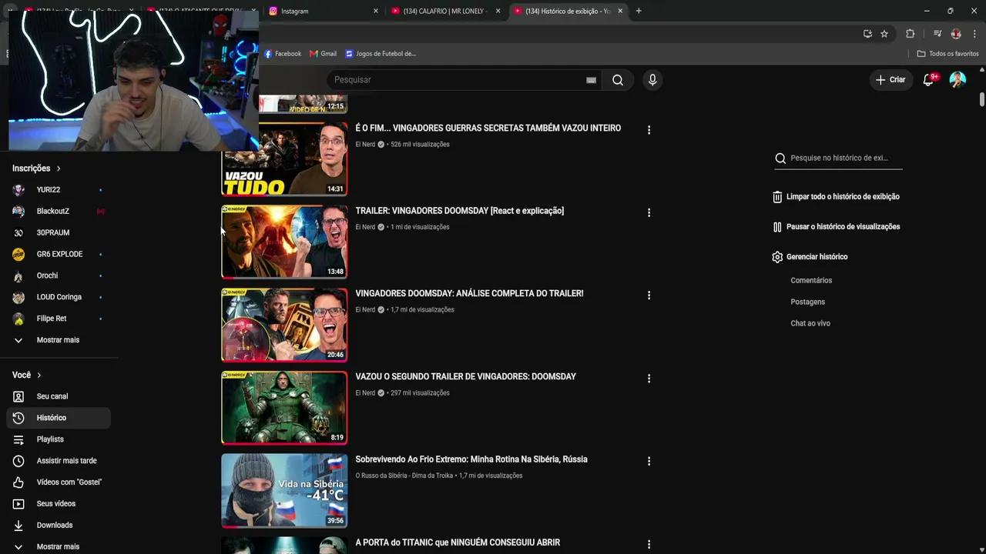Open options menu for VINGADORES GUERRAS SECRETAS video
Image resolution: width=986 pixels, height=554 pixels.
click(x=649, y=130)
